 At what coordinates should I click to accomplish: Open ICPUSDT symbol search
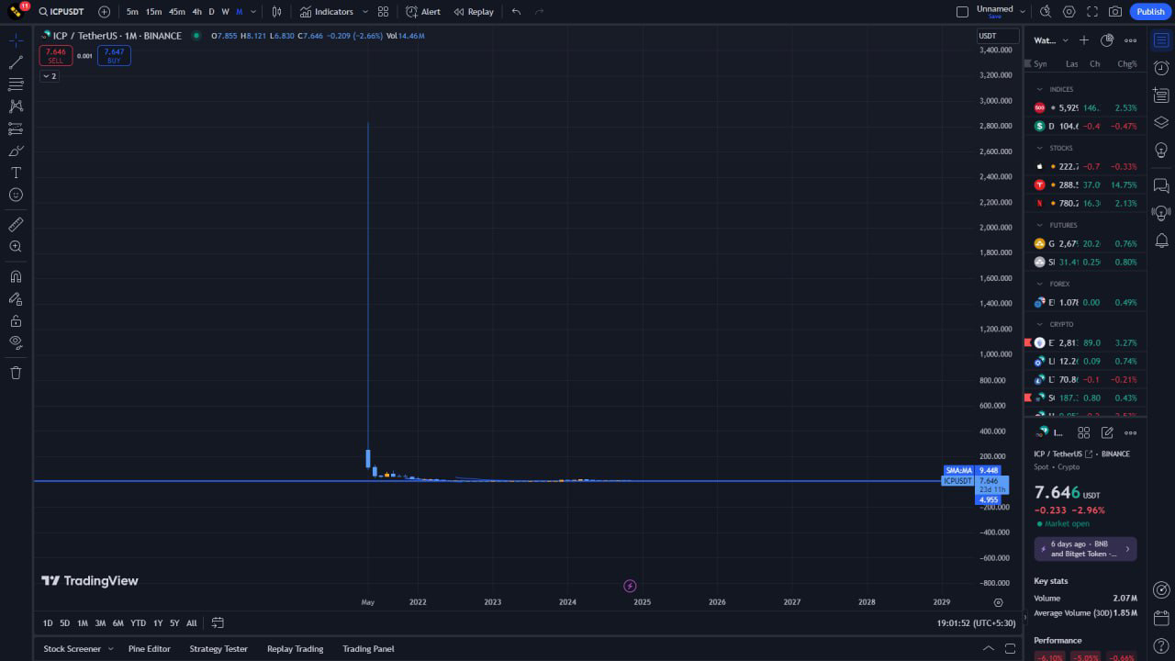click(x=63, y=12)
